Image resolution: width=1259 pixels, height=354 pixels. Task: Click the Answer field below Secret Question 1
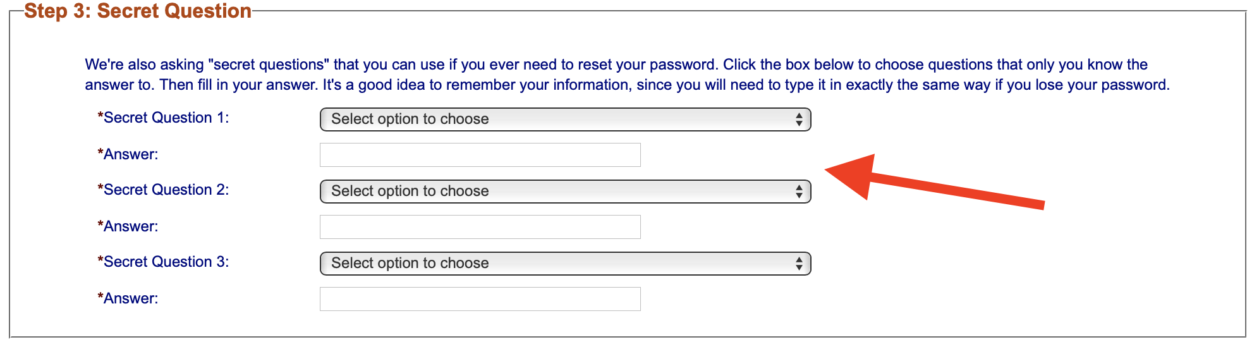click(x=480, y=155)
